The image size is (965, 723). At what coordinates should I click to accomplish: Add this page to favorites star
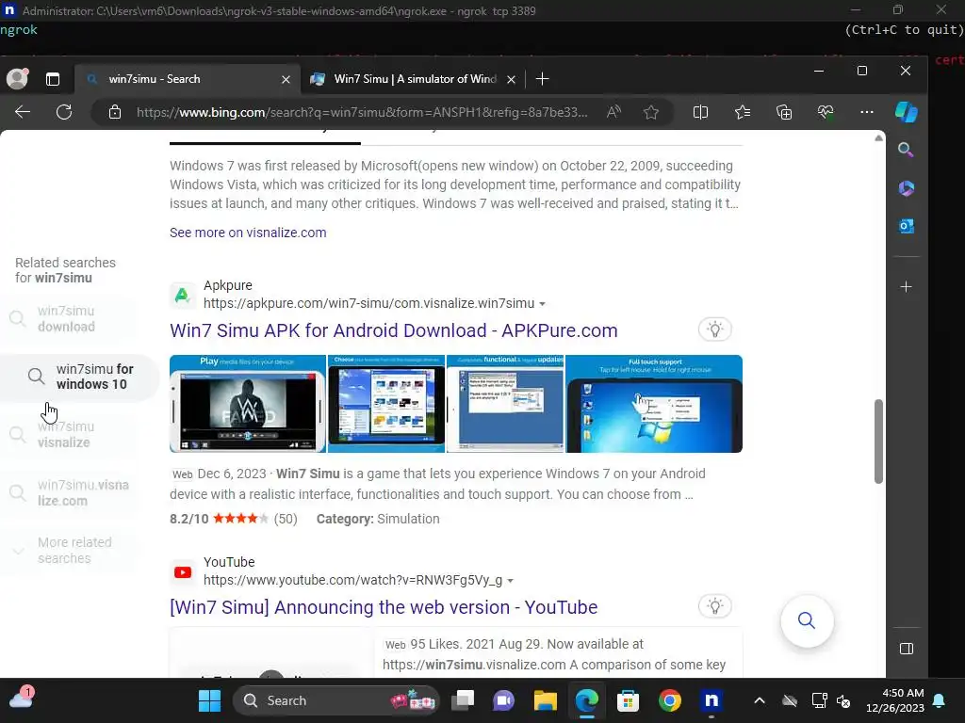coord(651,112)
